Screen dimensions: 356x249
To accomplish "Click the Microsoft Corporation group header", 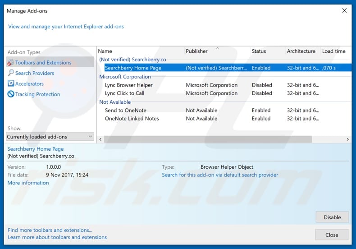I will (125, 77).
